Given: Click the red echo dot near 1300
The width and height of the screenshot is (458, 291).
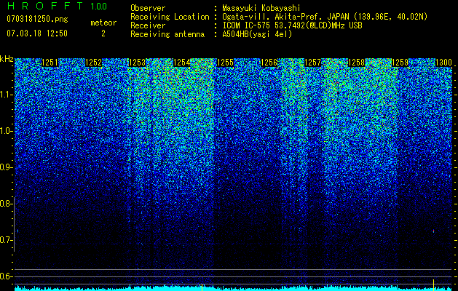Looking at the screenshot, I should pyautogui.click(x=433, y=231).
